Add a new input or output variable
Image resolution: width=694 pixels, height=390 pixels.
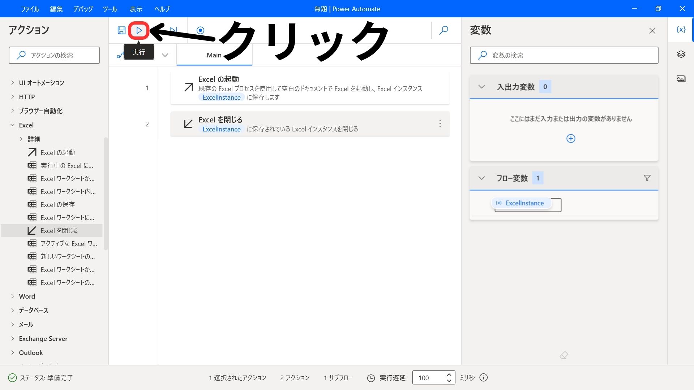(x=571, y=138)
